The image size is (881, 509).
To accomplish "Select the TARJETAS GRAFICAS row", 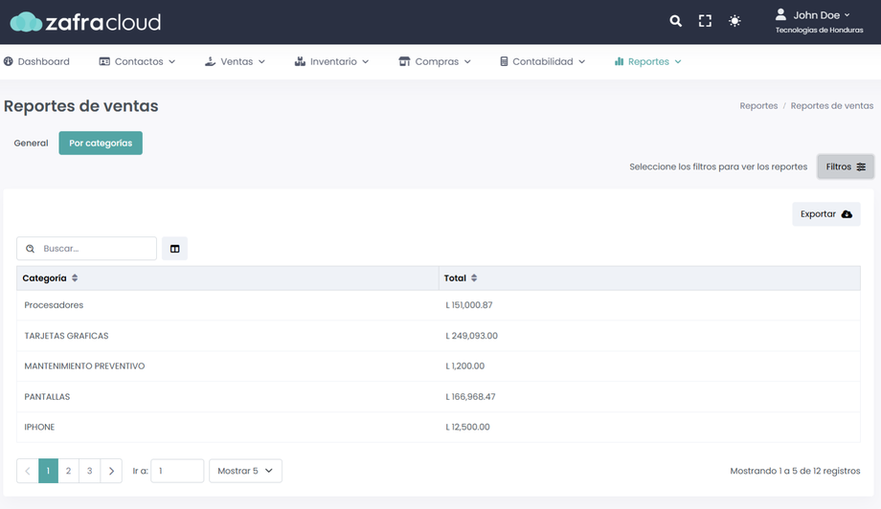I will tap(439, 336).
